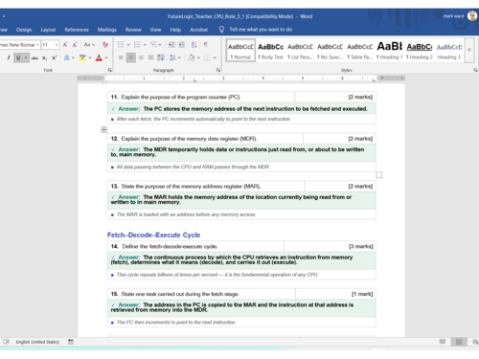Viewport: 479px width, 359px height.
Task: Click the red font color swatch
Action: pyautogui.click(x=99, y=57)
